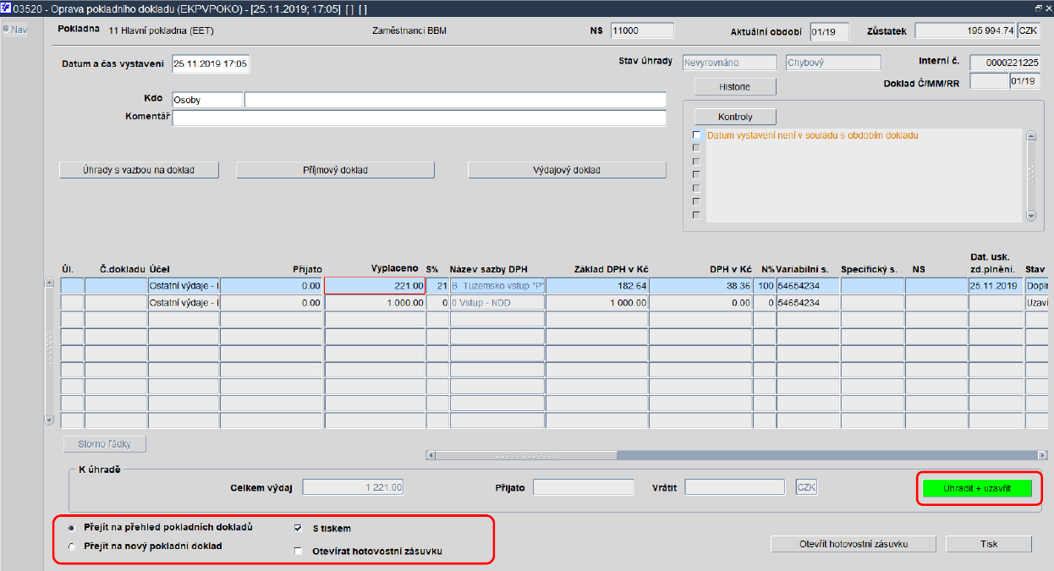The width and height of the screenshot is (1054, 571).
Task: Click the DPH v Kč cell 38.36
Action: 701,286
